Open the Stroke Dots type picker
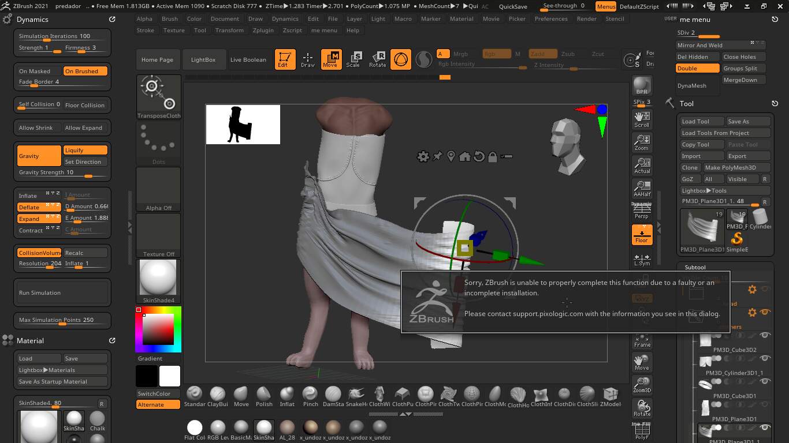 pyautogui.click(x=158, y=144)
